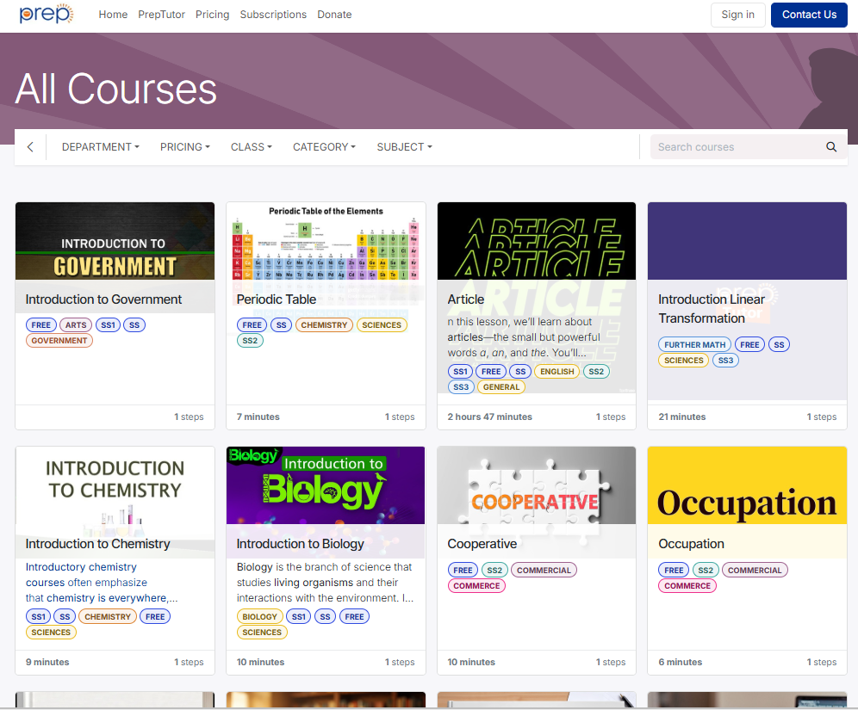Click the Cooperative course title

click(x=482, y=544)
